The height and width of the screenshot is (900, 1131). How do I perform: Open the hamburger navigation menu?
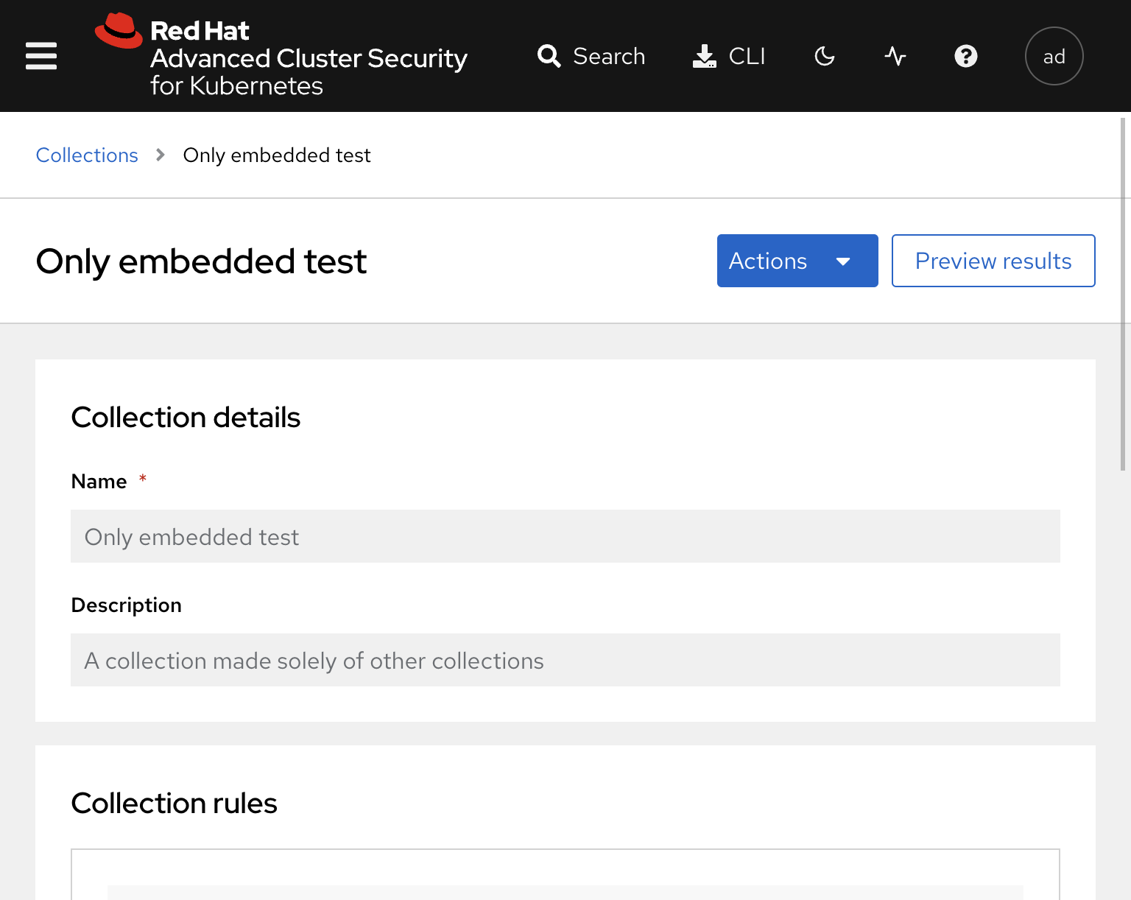click(41, 56)
